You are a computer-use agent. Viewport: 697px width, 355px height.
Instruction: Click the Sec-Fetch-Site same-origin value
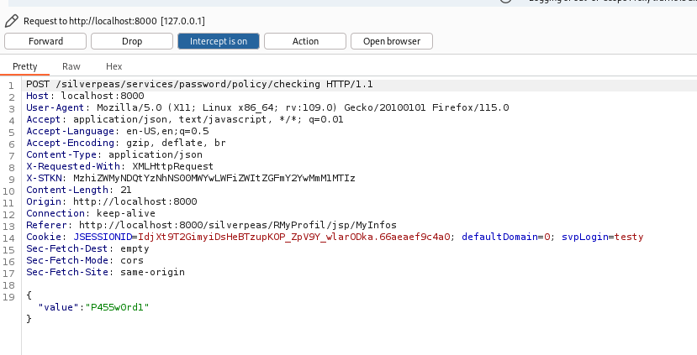point(152,273)
